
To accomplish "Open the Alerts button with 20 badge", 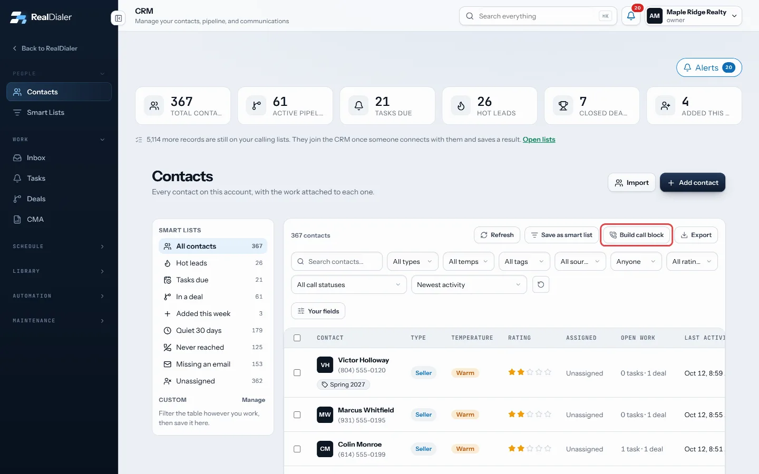I will point(709,67).
